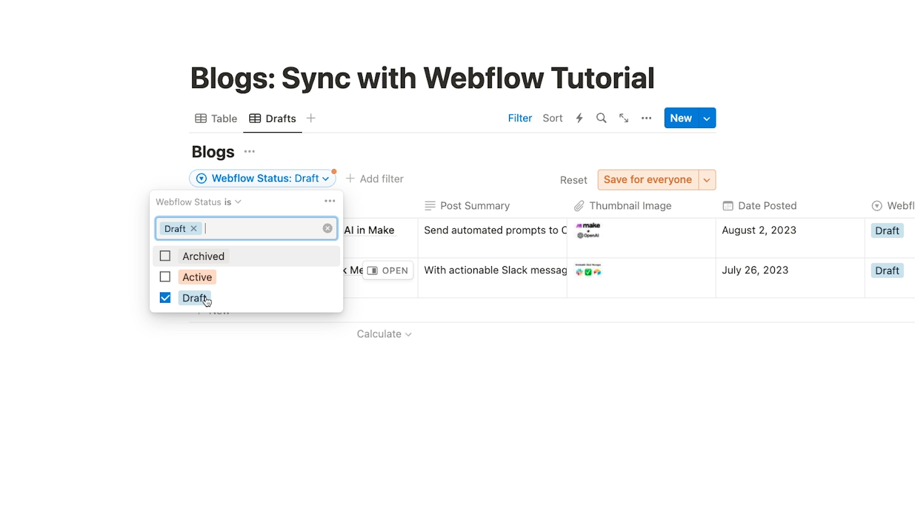Open the Sort option in toolbar

coord(552,118)
